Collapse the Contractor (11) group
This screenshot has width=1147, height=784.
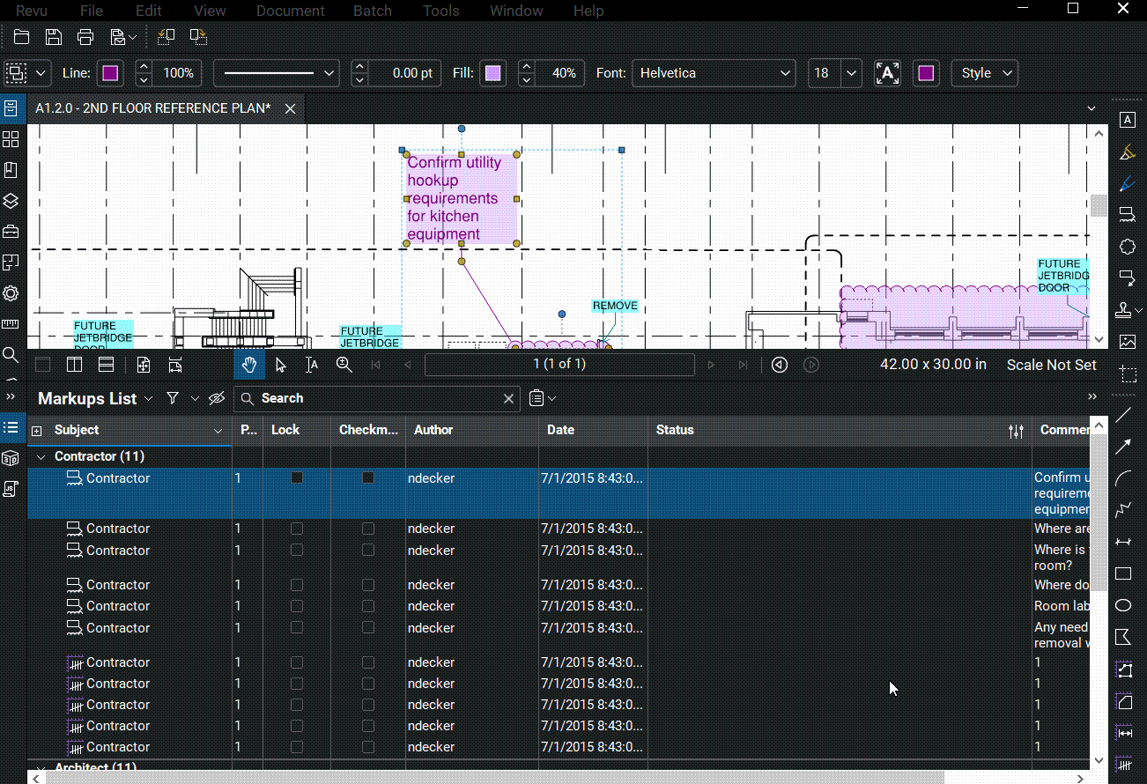click(x=41, y=457)
